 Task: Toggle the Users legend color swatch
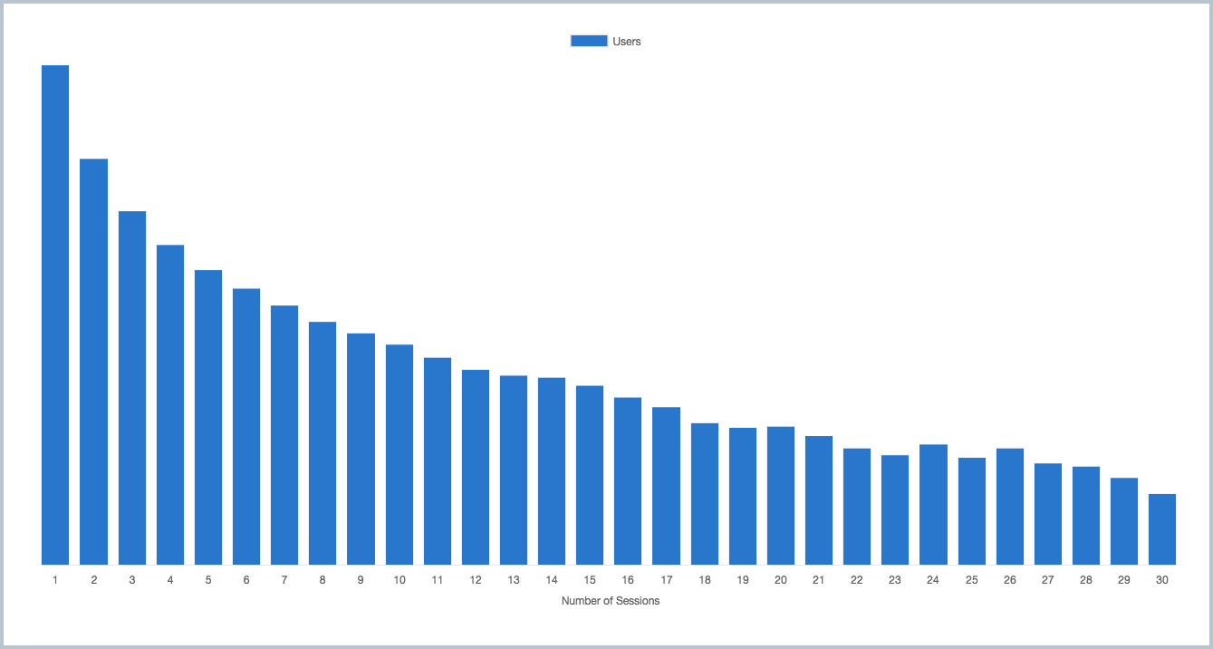coord(589,41)
